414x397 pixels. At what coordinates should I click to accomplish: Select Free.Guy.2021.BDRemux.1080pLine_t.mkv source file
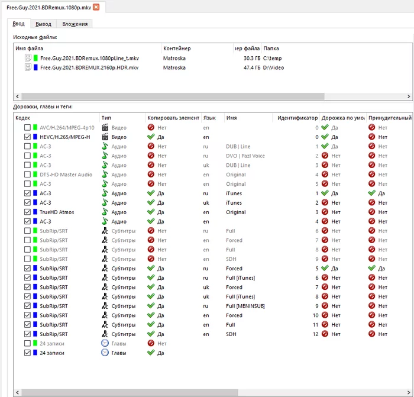pos(89,58)
